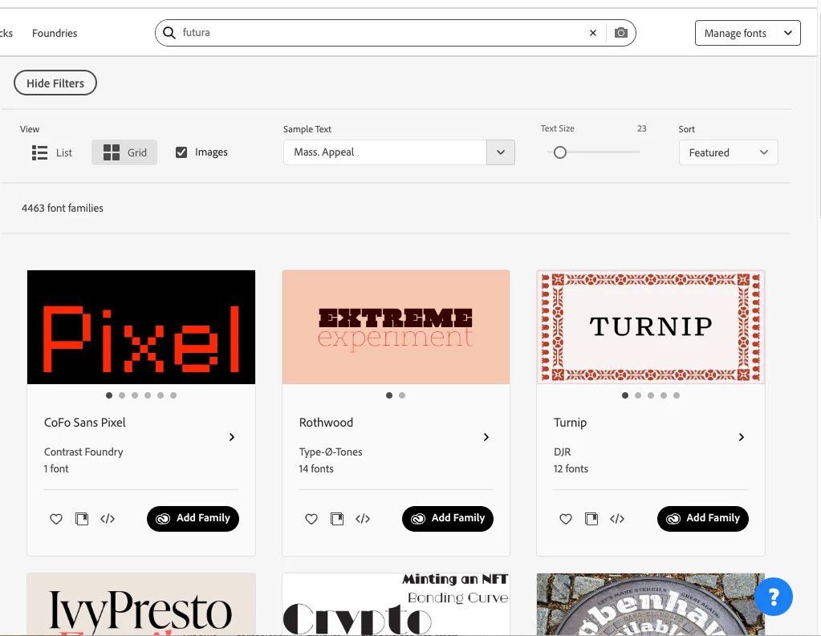
Task: Get embed code for Turnip
Action: (x=617, y=519)
